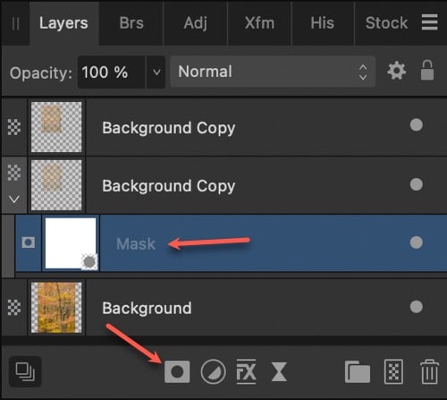Click the Edit All Layers icon
Viewport: 447px width, 400px height.
tap(25, 371)
